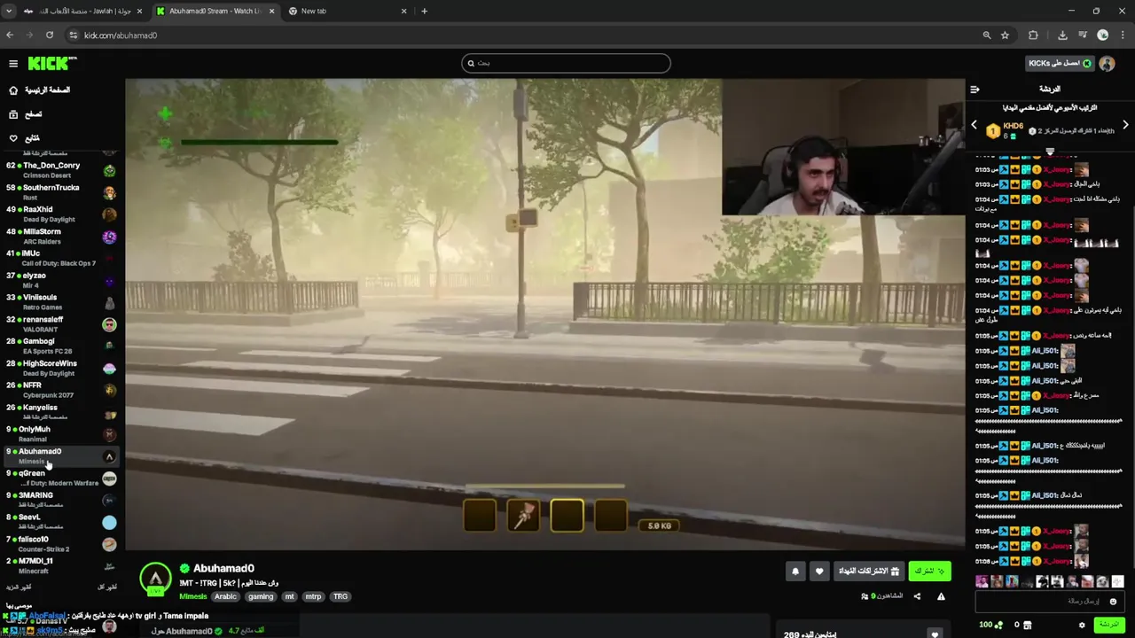1135x638 pixels.
Task: Open NFFR channel in sidebar
Action: (60, 390)
